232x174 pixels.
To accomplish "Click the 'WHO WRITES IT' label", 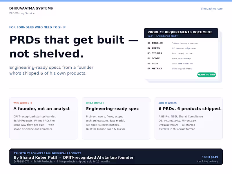I will pyautogui.click(x=23, y=103).
